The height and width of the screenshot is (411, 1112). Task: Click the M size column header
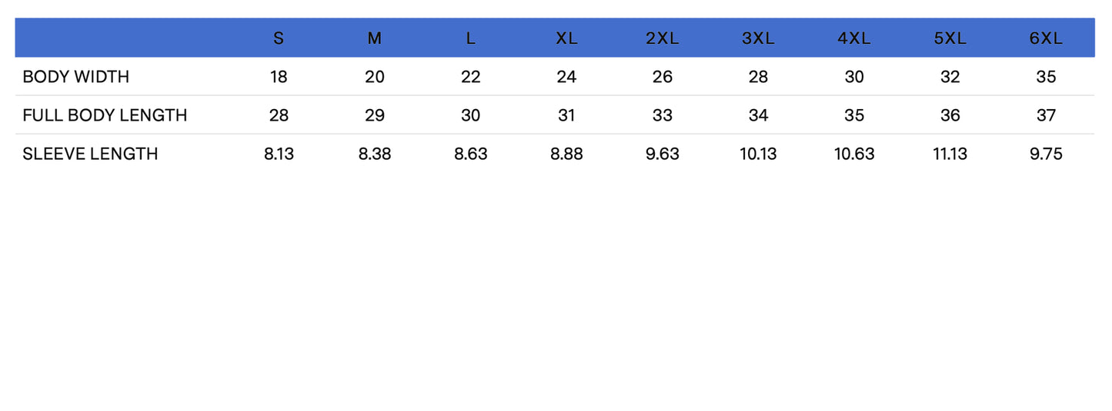[x=374, y=38]
